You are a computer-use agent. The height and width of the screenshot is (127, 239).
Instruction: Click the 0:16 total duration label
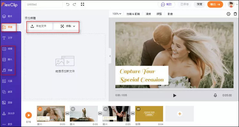tap(28, 122)
